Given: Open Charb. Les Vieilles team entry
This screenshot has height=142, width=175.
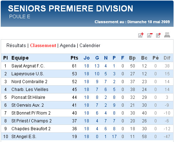Looking at the screenshot, I should click(30, 90).
